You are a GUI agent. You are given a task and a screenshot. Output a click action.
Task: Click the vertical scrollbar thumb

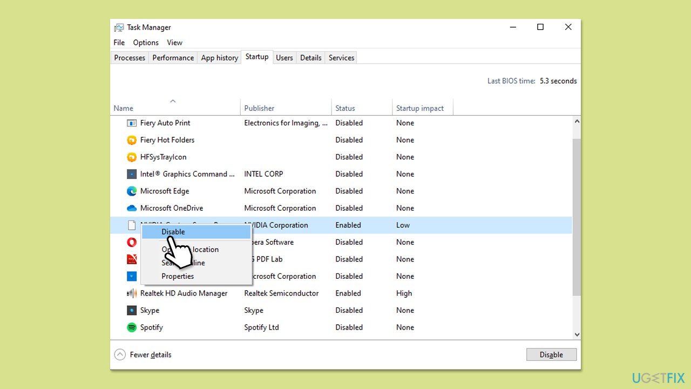coord(577,217)
